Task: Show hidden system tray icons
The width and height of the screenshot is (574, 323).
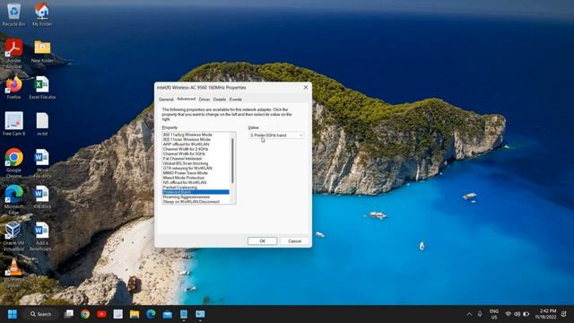Action: click(x=469, y=314)
